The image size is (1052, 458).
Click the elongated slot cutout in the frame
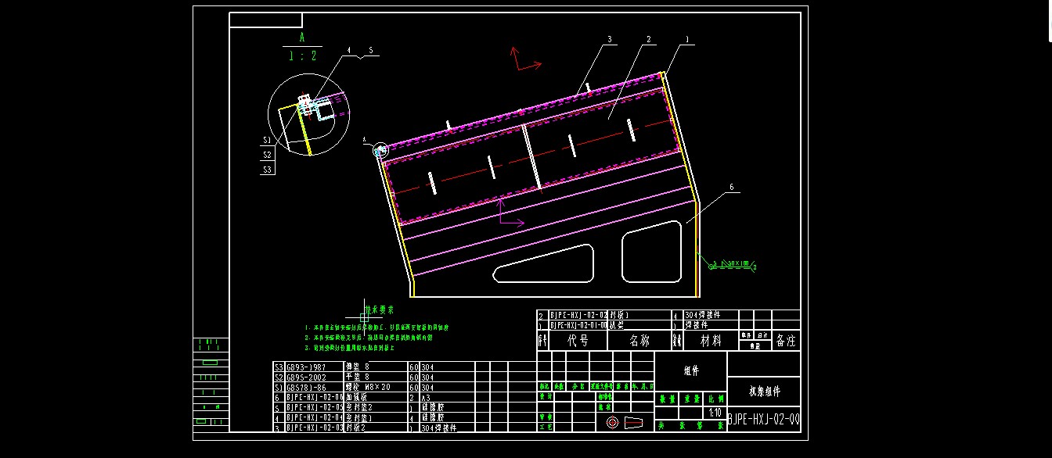point(545,263)
